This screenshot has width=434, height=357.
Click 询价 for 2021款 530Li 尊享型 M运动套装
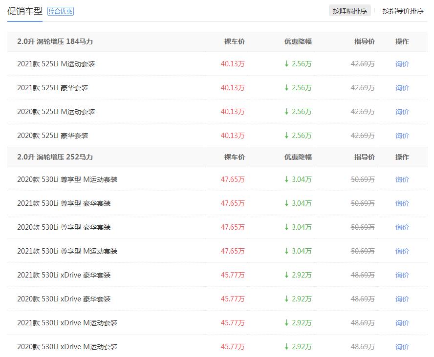(402, 251)
